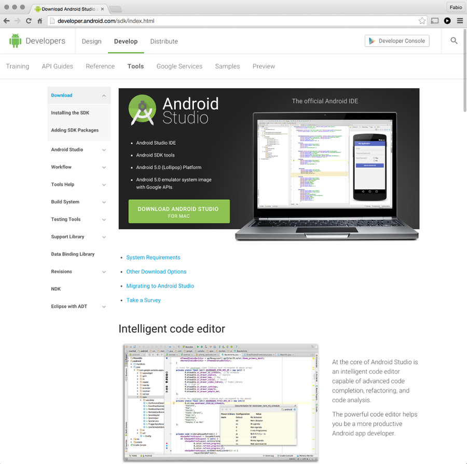Open the Distribute section
Screen dimensions: 467x464
coord(164,42)
